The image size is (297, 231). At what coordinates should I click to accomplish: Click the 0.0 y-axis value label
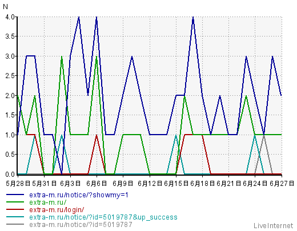coord(10,174)
